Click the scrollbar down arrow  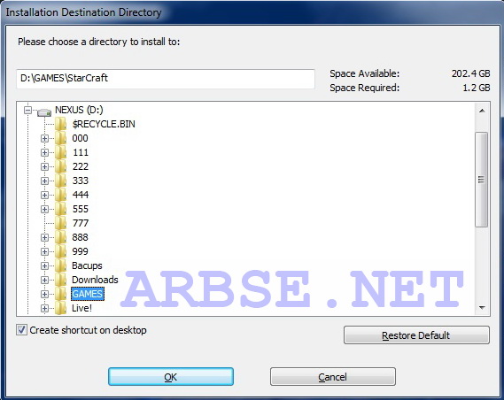click(x=482, y=308)
